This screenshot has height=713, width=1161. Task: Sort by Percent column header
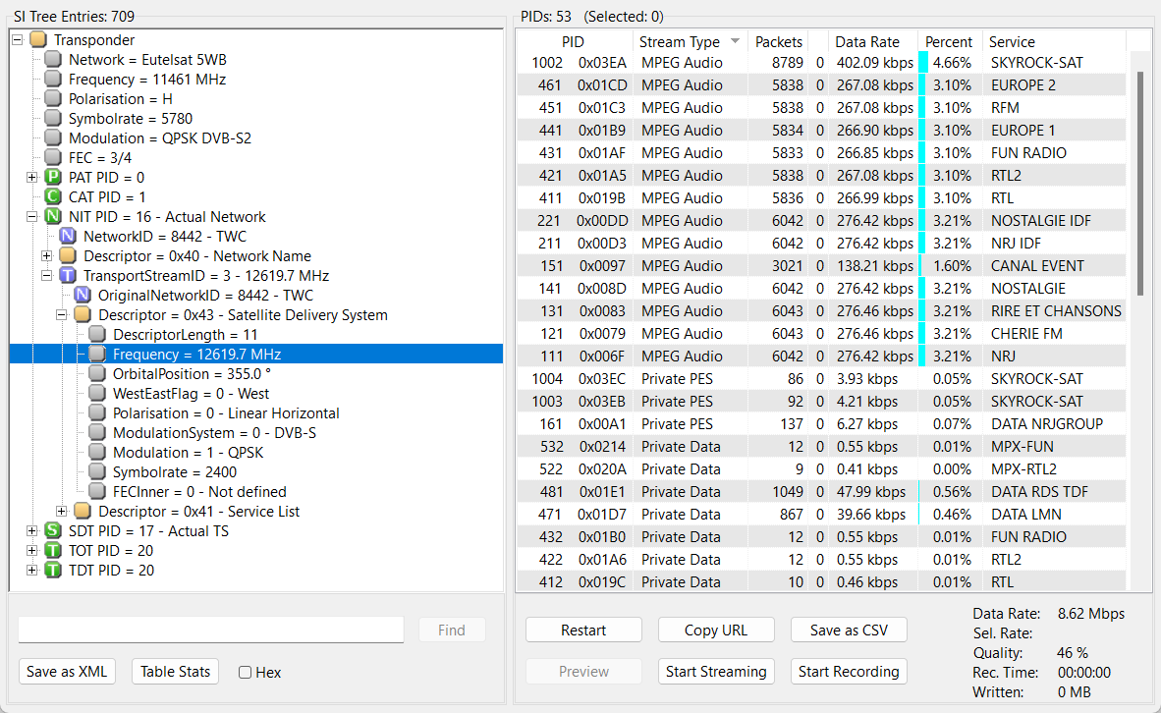tap(949, 41)
